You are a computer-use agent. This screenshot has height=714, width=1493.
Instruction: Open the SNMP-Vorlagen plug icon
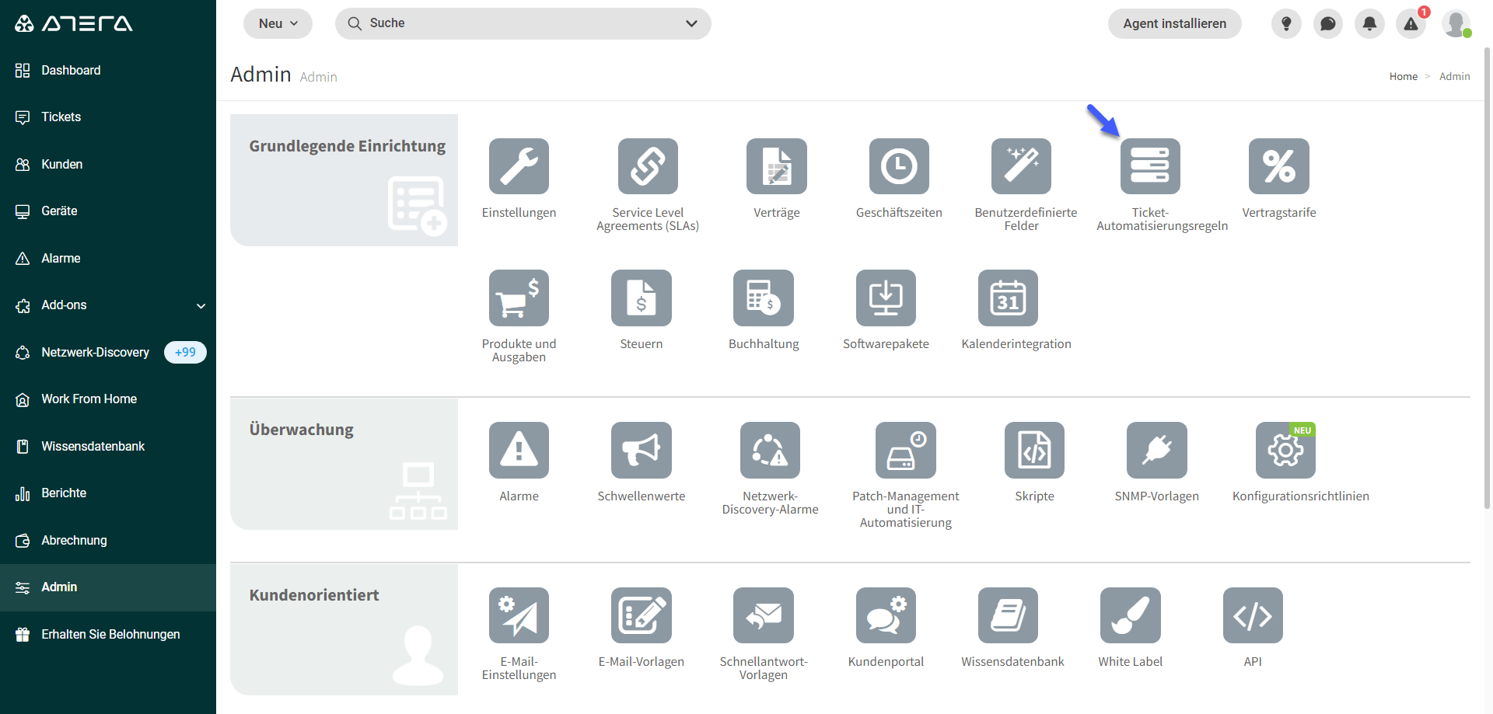click(1157, 450)
